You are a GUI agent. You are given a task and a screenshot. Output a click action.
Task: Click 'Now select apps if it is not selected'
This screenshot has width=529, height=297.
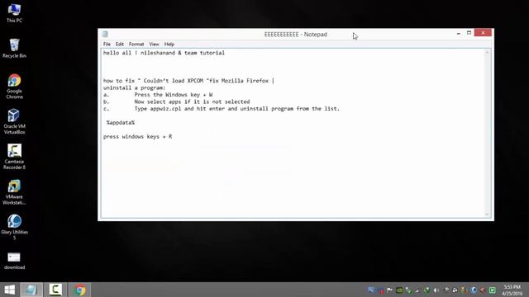coord(192,101)
